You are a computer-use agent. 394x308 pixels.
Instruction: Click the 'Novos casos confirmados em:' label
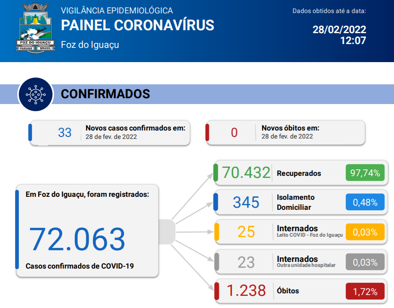point(135,128)
